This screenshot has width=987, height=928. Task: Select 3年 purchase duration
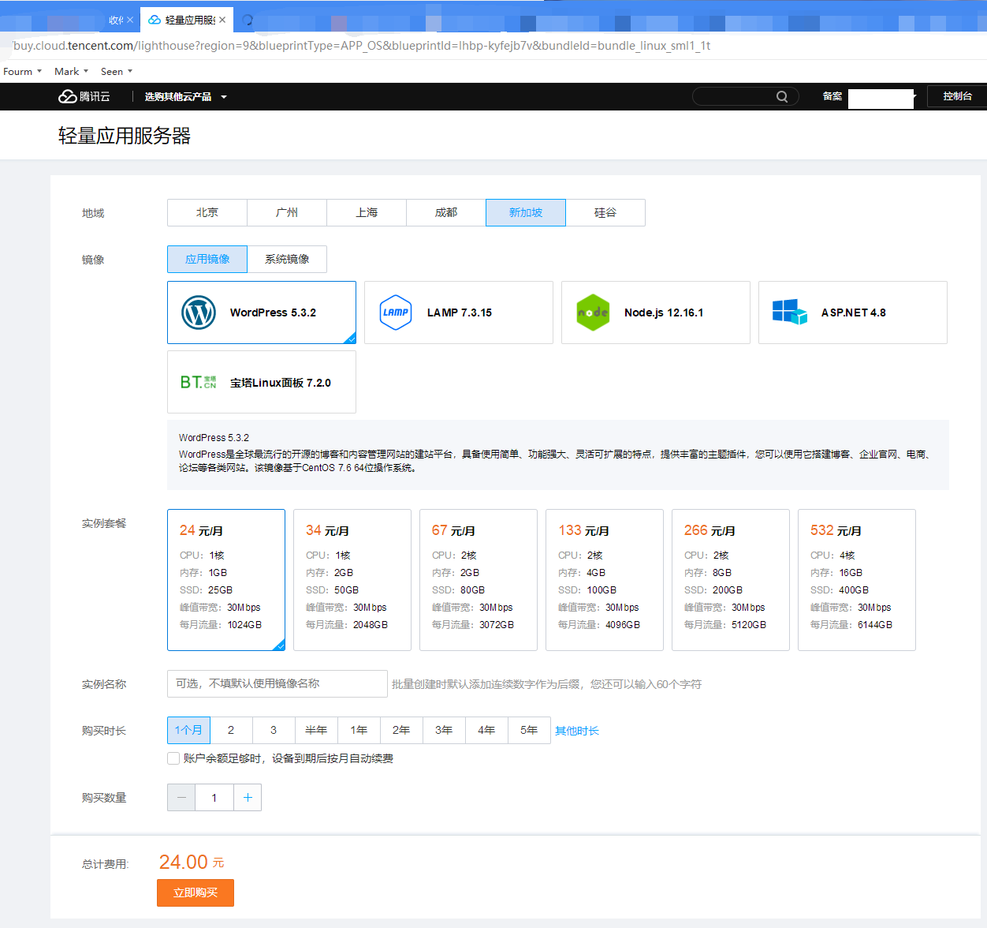click(x=444, y=730)
